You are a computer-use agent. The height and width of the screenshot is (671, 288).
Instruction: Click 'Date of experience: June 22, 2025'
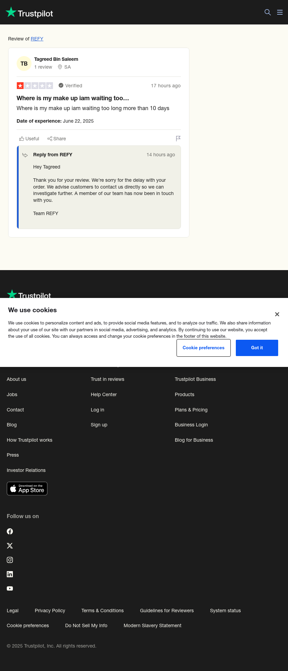55,121
